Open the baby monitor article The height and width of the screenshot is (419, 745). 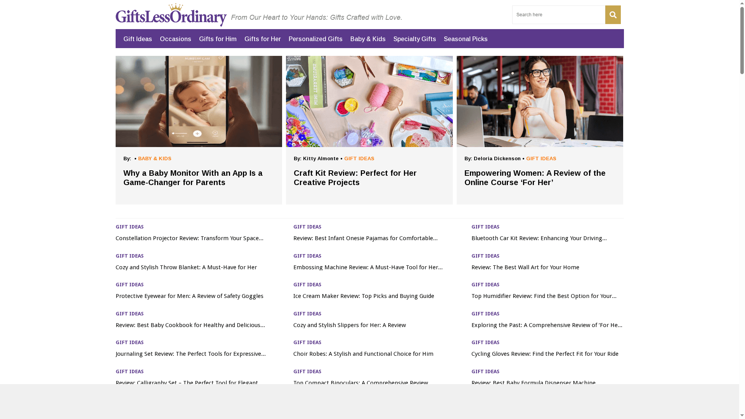point(193,178)
